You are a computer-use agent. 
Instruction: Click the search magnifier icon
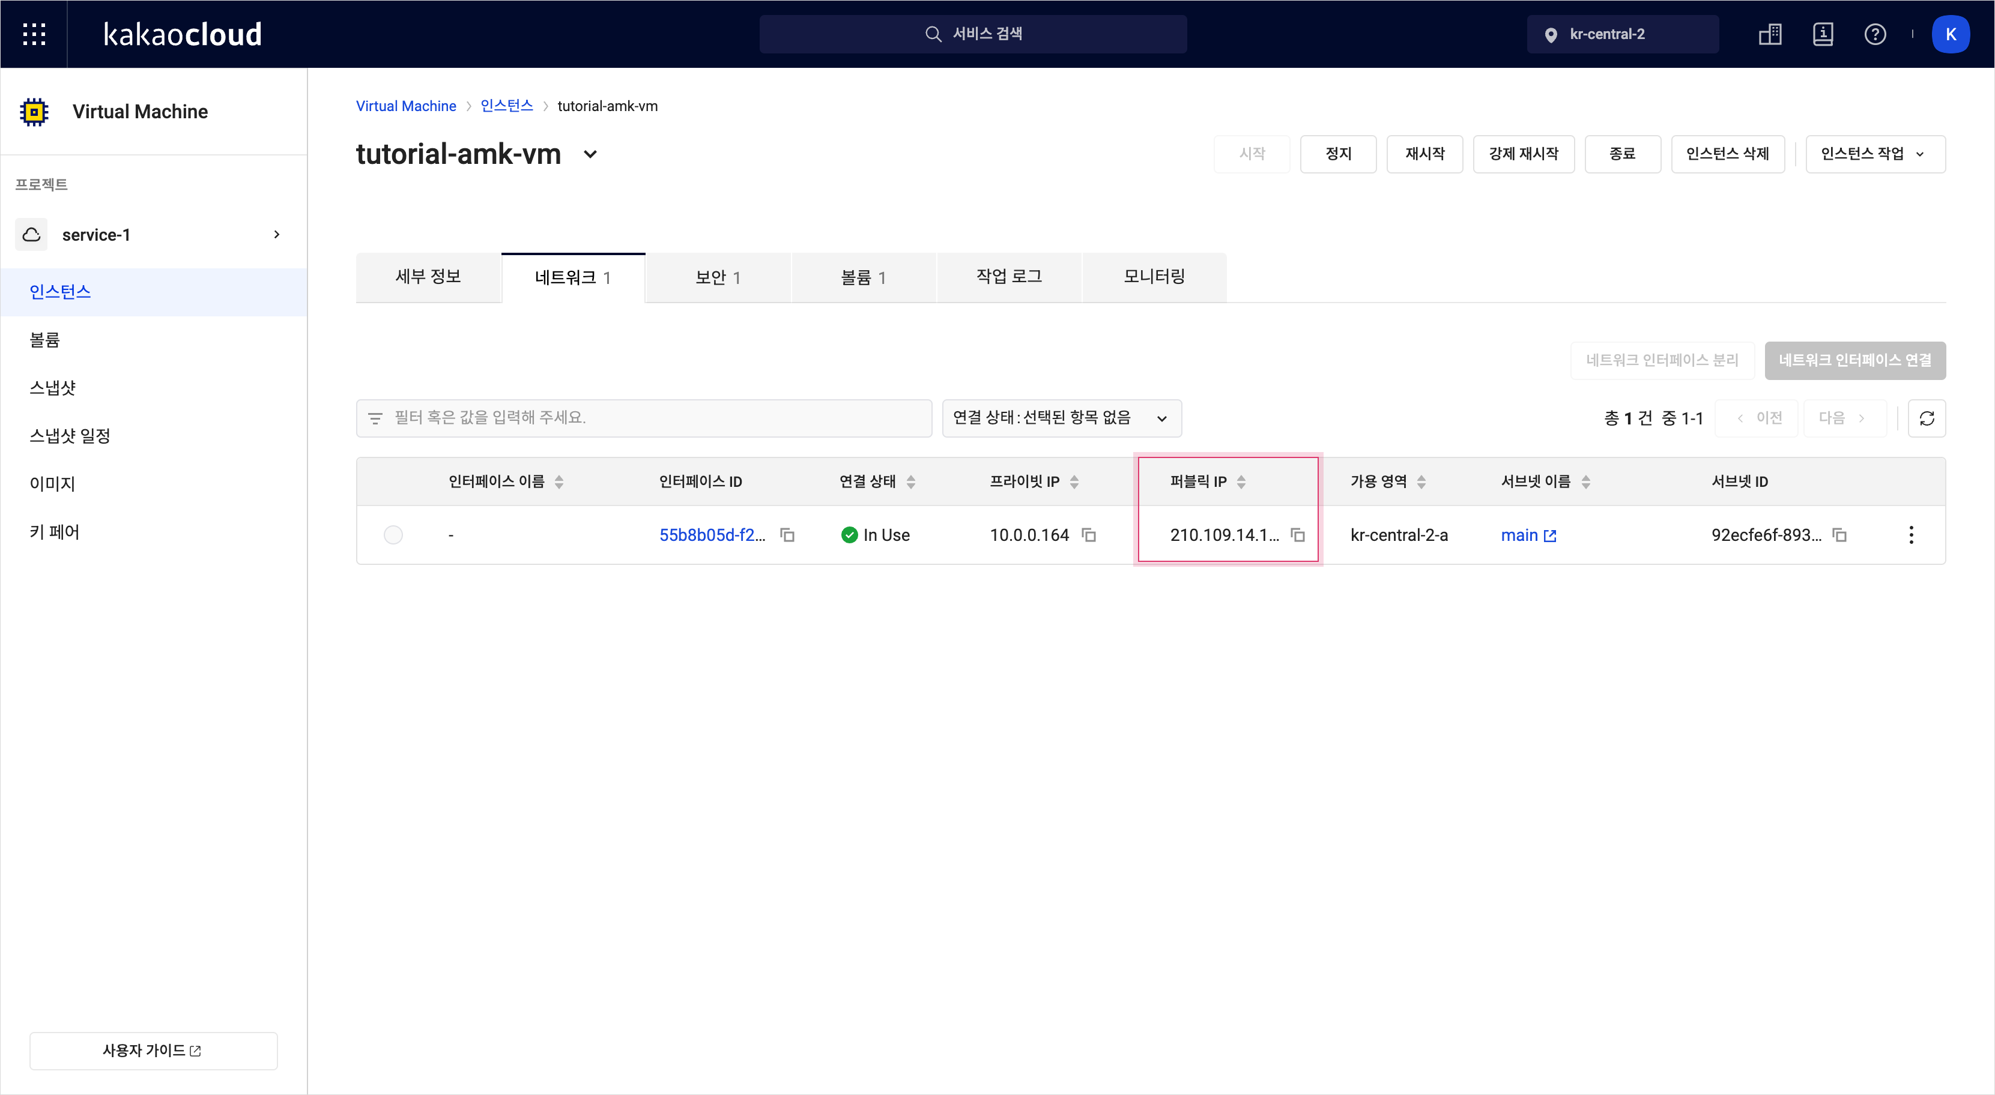click(933, 34)
